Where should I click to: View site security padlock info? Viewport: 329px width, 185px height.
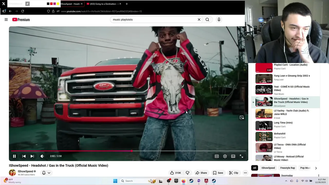53,11
